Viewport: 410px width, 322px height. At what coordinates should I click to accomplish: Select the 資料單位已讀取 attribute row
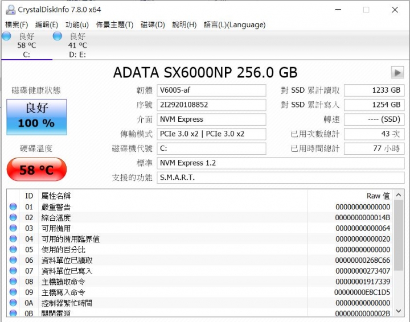200,261
